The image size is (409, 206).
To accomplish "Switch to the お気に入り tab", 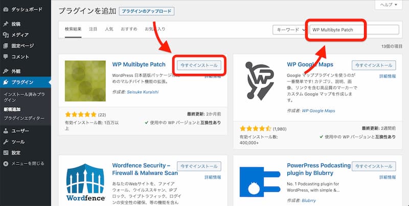I will (x=155, y=29).
